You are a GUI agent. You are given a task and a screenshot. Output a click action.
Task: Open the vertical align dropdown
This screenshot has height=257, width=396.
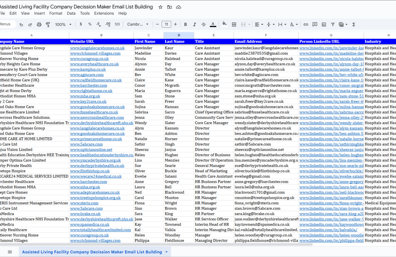click(x=270, y=25)
